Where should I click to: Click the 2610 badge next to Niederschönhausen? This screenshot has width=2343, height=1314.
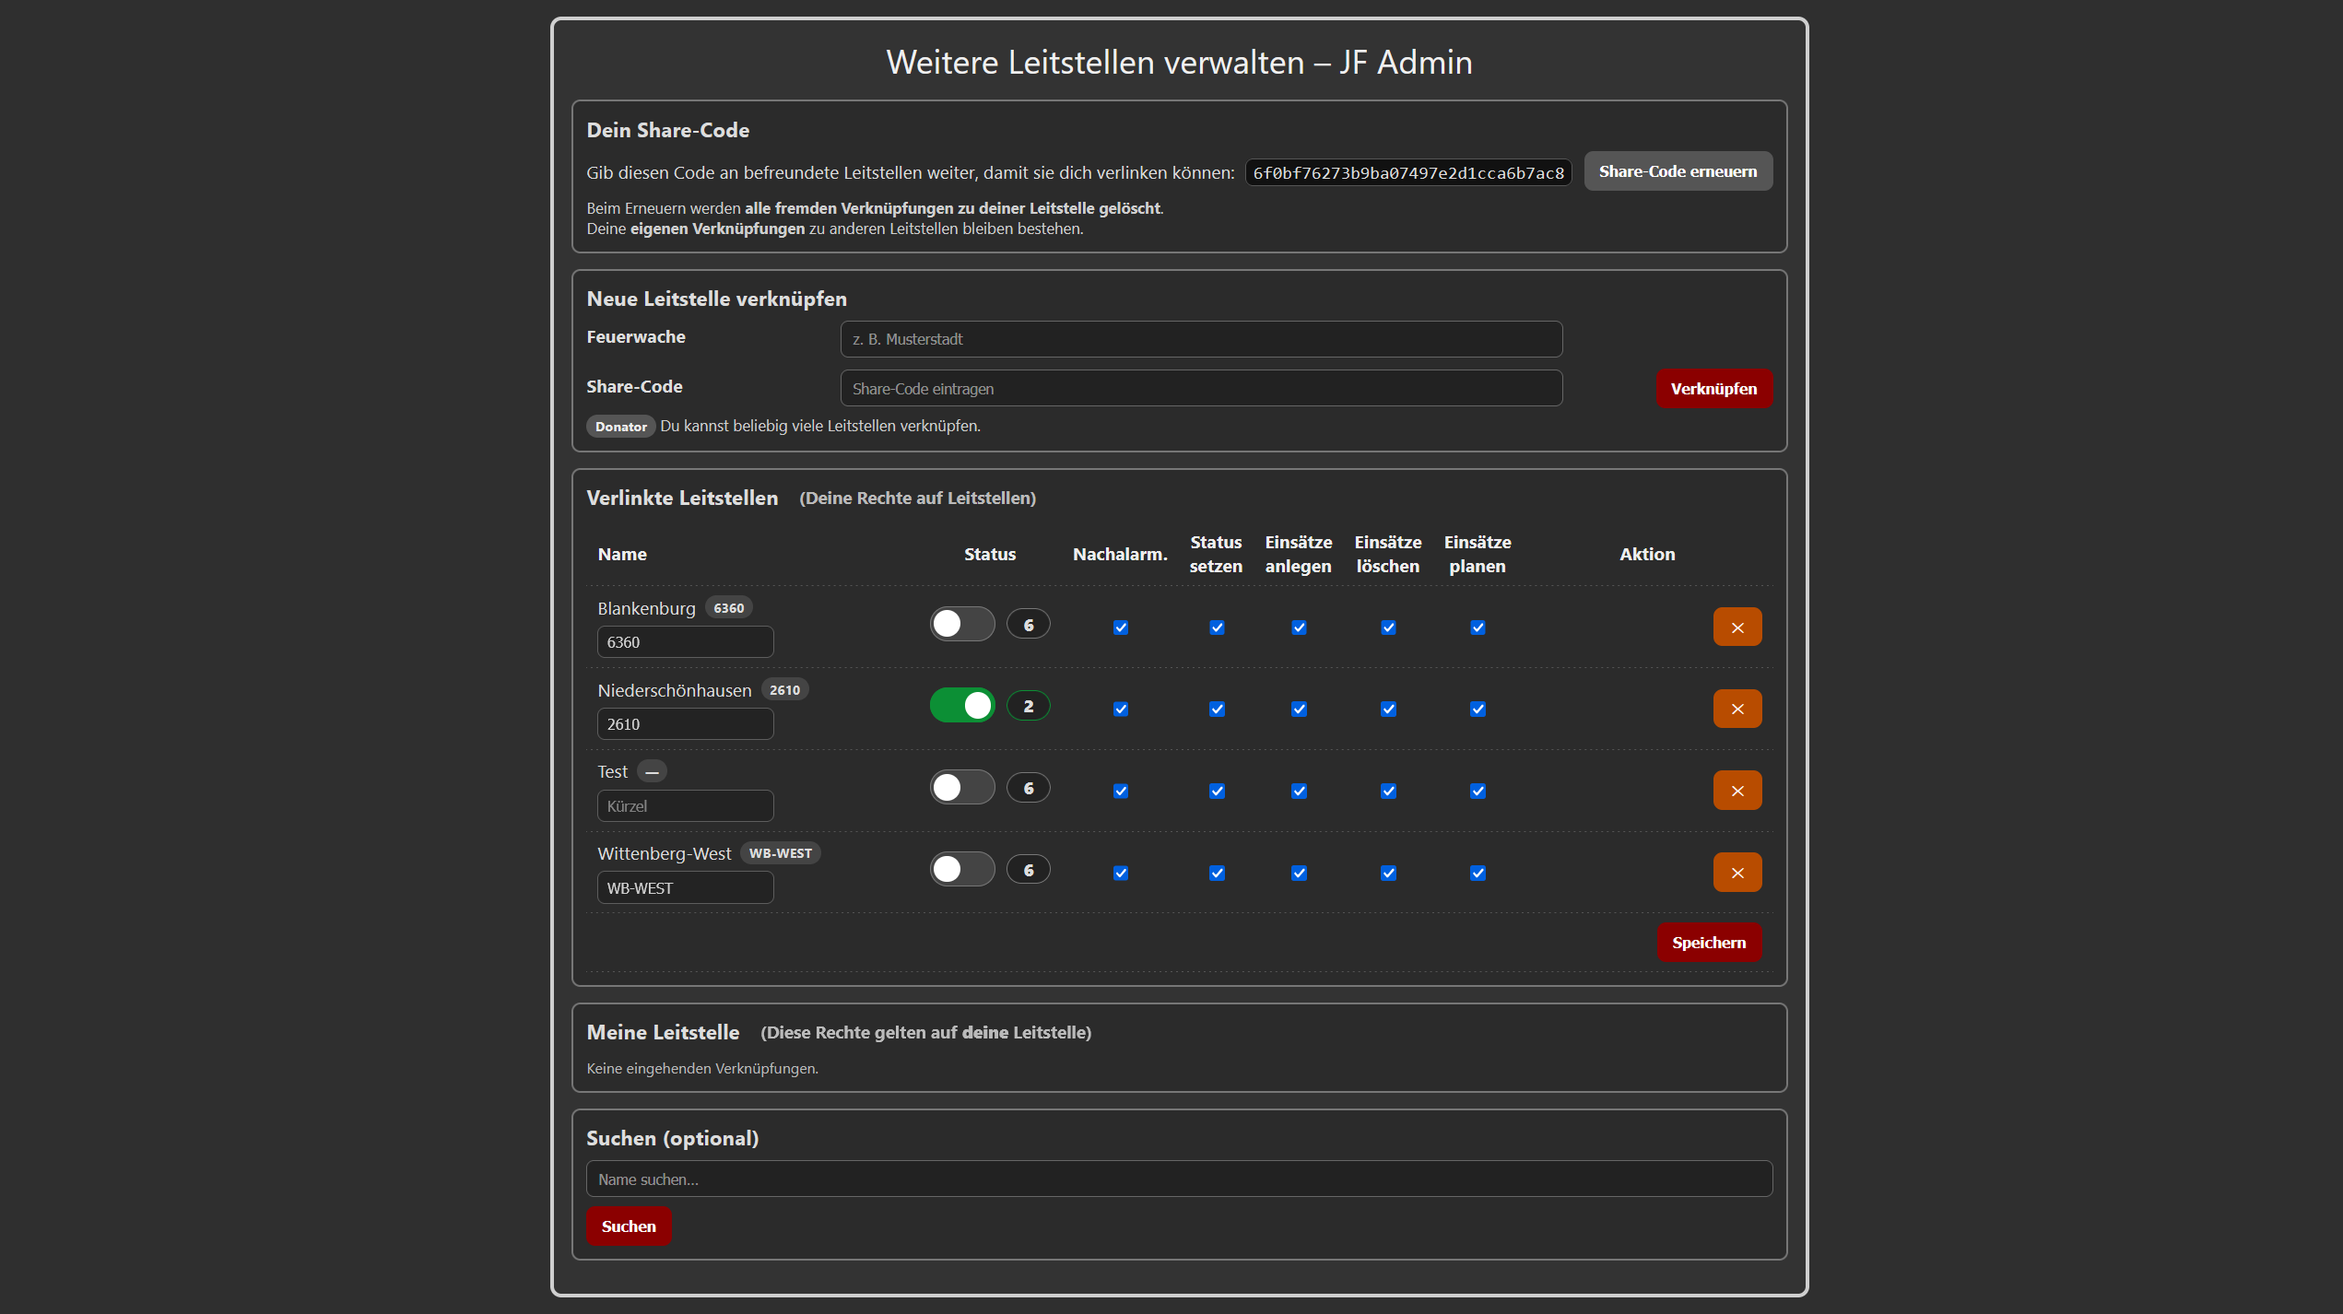click(x=784, y=690)
